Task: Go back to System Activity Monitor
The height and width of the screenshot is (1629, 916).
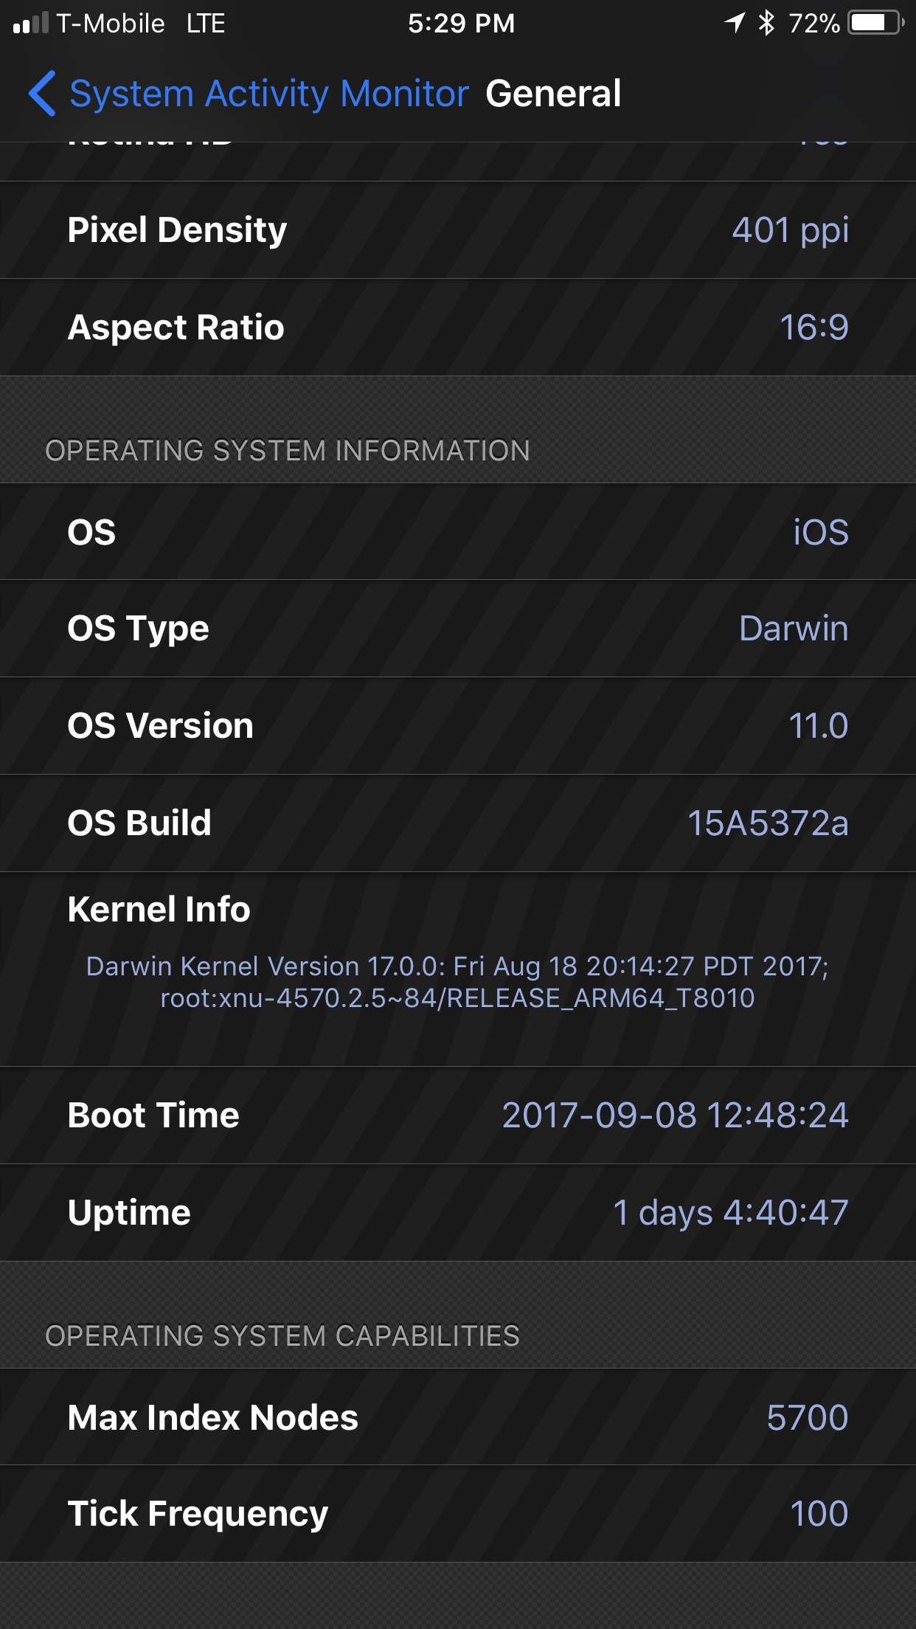Action: [x=268, y=94]
